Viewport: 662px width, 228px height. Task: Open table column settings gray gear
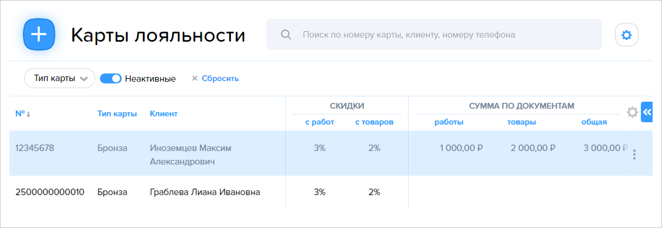point(632,112)
